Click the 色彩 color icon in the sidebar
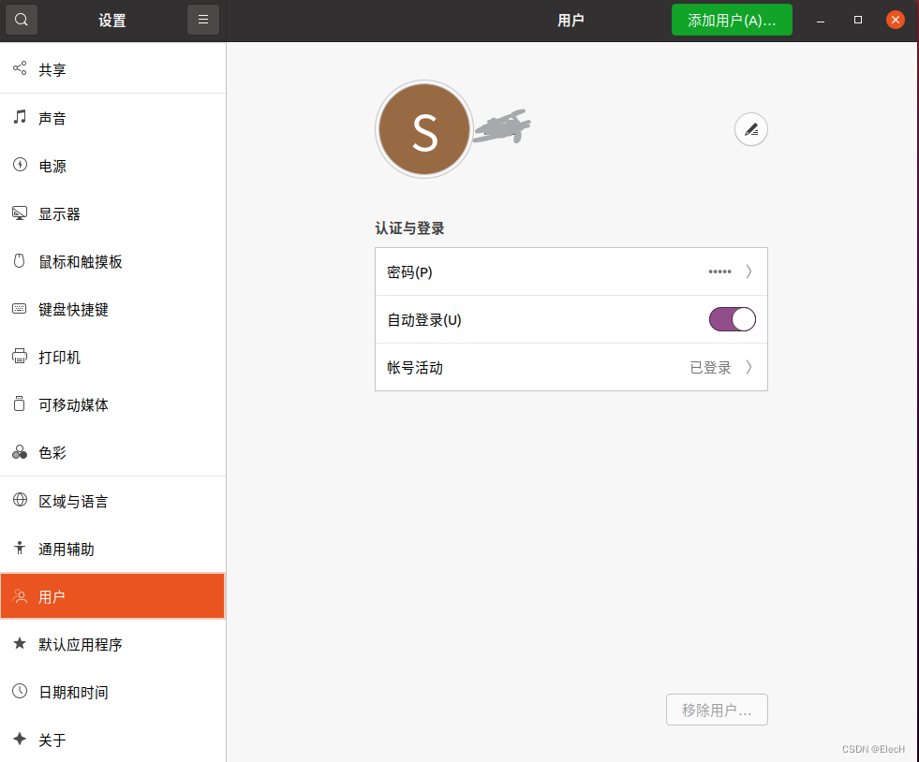The height and width of the screenshot is (762, 919). click(20, 452)
